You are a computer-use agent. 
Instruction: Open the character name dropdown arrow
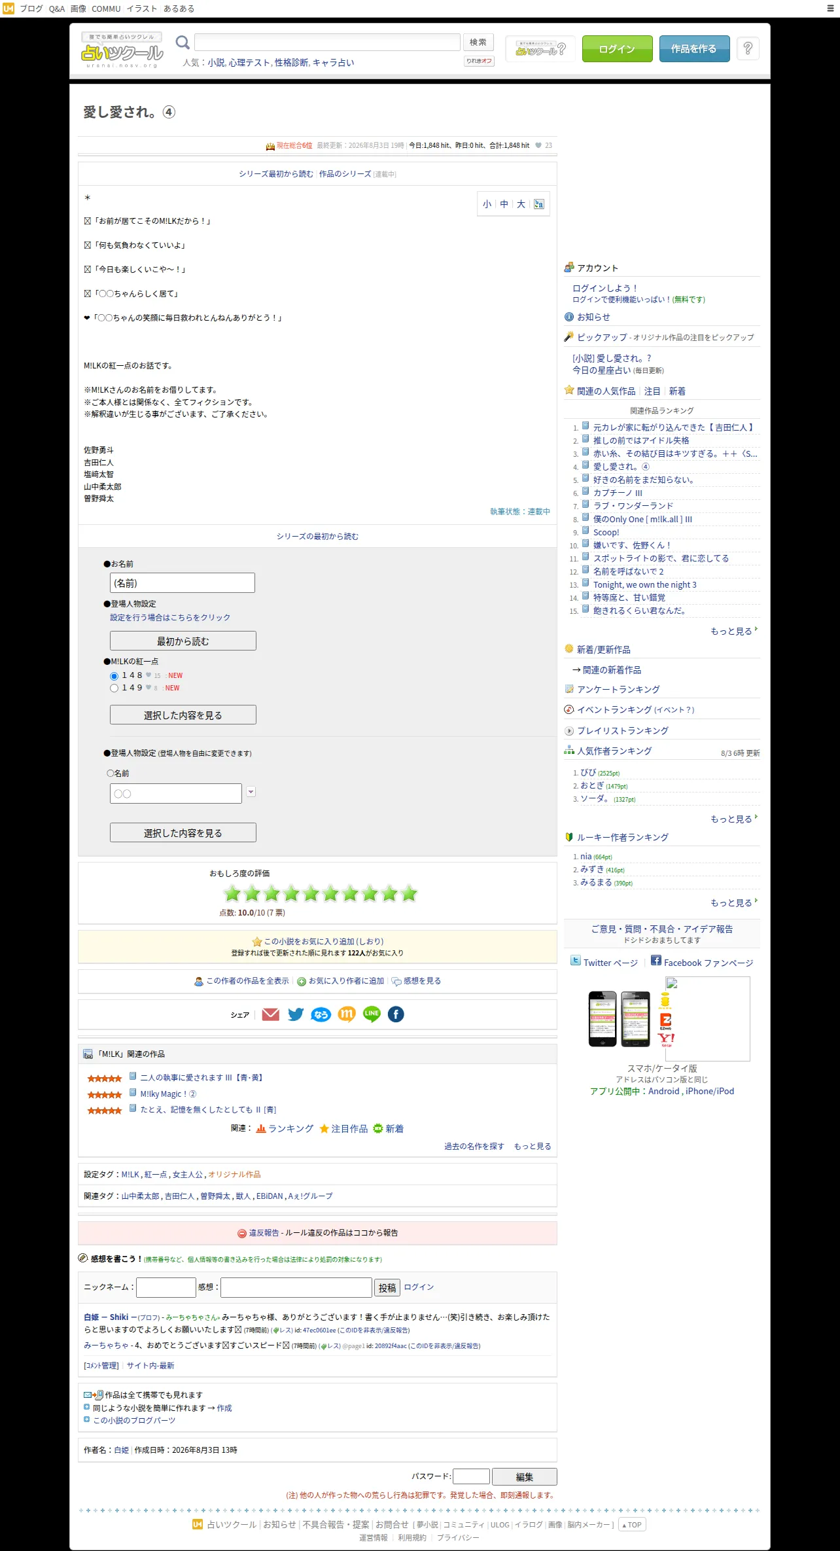(x=251, y=792)
